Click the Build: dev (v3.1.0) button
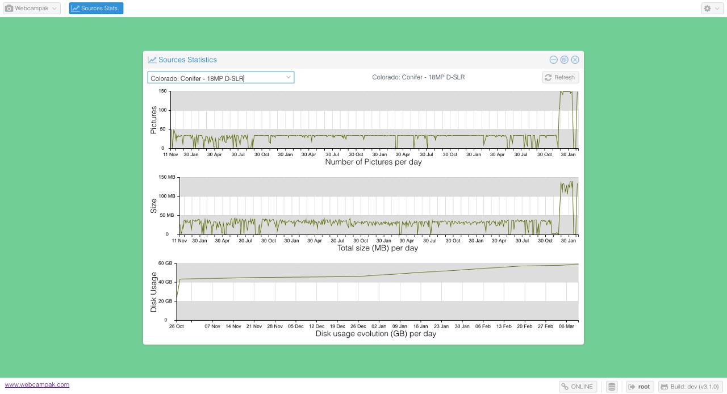This screenshot has width=727, height=394. click(x=690, y=387)
